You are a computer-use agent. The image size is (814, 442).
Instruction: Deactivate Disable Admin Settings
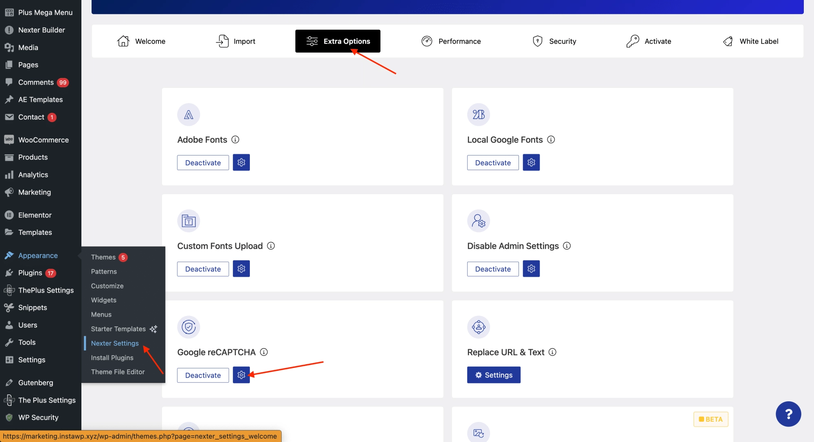coord(493,269)
